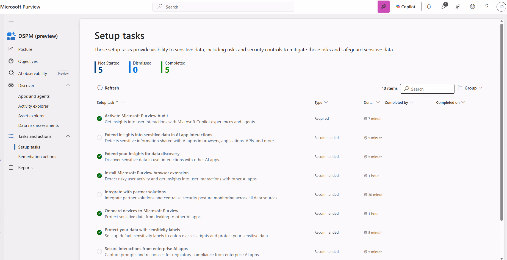Open the Completed on column dropdown
The width and height of the screenshot is (507, 260).
click(x=463, y=102)
